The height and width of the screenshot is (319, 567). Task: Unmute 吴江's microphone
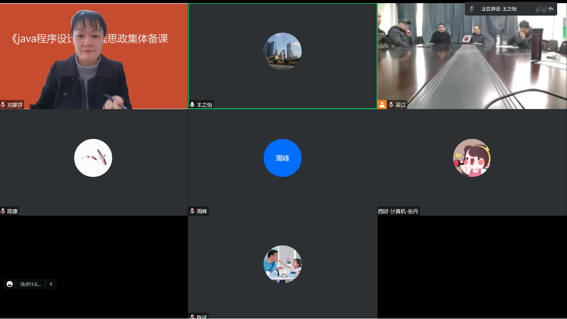coord(391,104)
